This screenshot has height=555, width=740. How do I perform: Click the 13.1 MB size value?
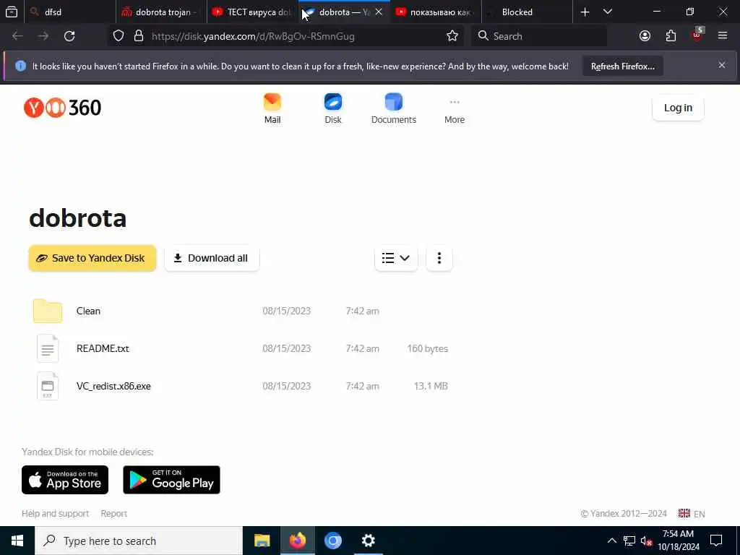coord(431,386)
